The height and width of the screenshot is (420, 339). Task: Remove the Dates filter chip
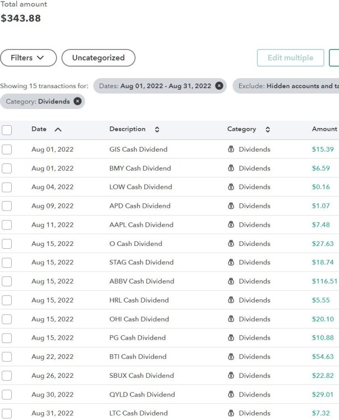(219, 86)
